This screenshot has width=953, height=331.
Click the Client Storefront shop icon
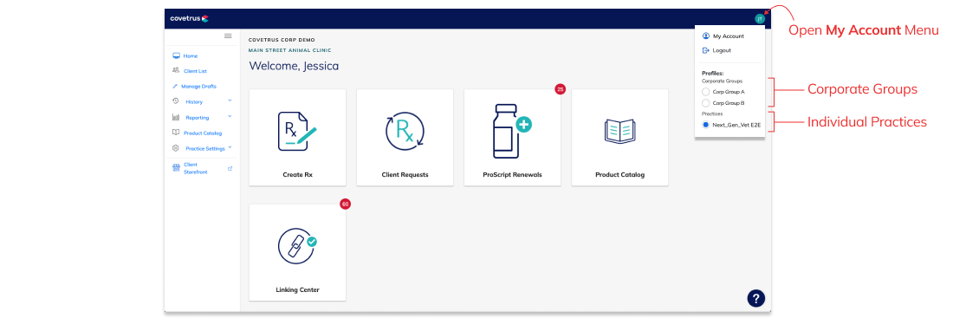(176, 168)
